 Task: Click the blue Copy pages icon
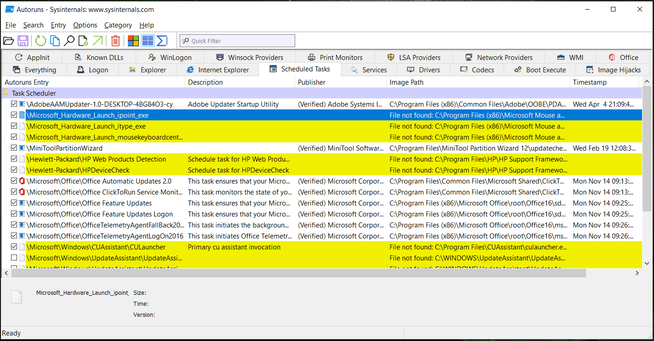pyautogui.click(x=55, y=41)
